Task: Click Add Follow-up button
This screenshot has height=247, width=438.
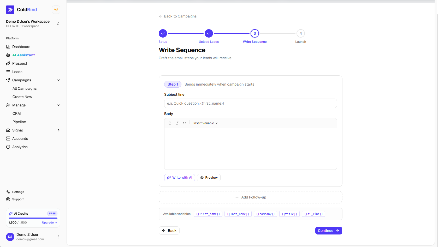Action: (x=251, y=197)
